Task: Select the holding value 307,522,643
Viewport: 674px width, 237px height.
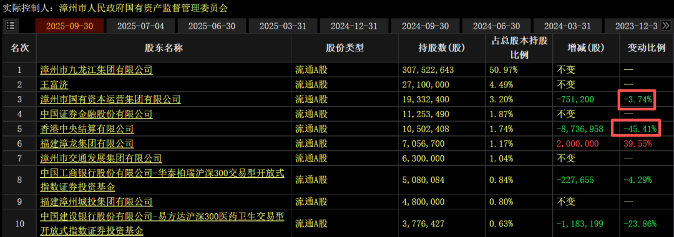Action: coord(427,69)
